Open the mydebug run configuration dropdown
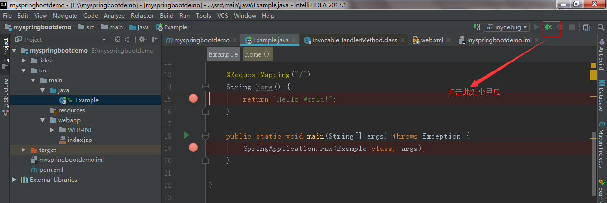The width and height of the screenshot is (607, 203). [506, 27]
